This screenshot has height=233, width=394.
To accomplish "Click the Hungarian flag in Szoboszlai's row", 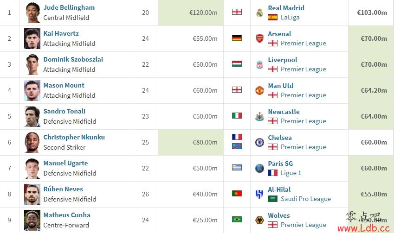I will click(x=237, y=64).
